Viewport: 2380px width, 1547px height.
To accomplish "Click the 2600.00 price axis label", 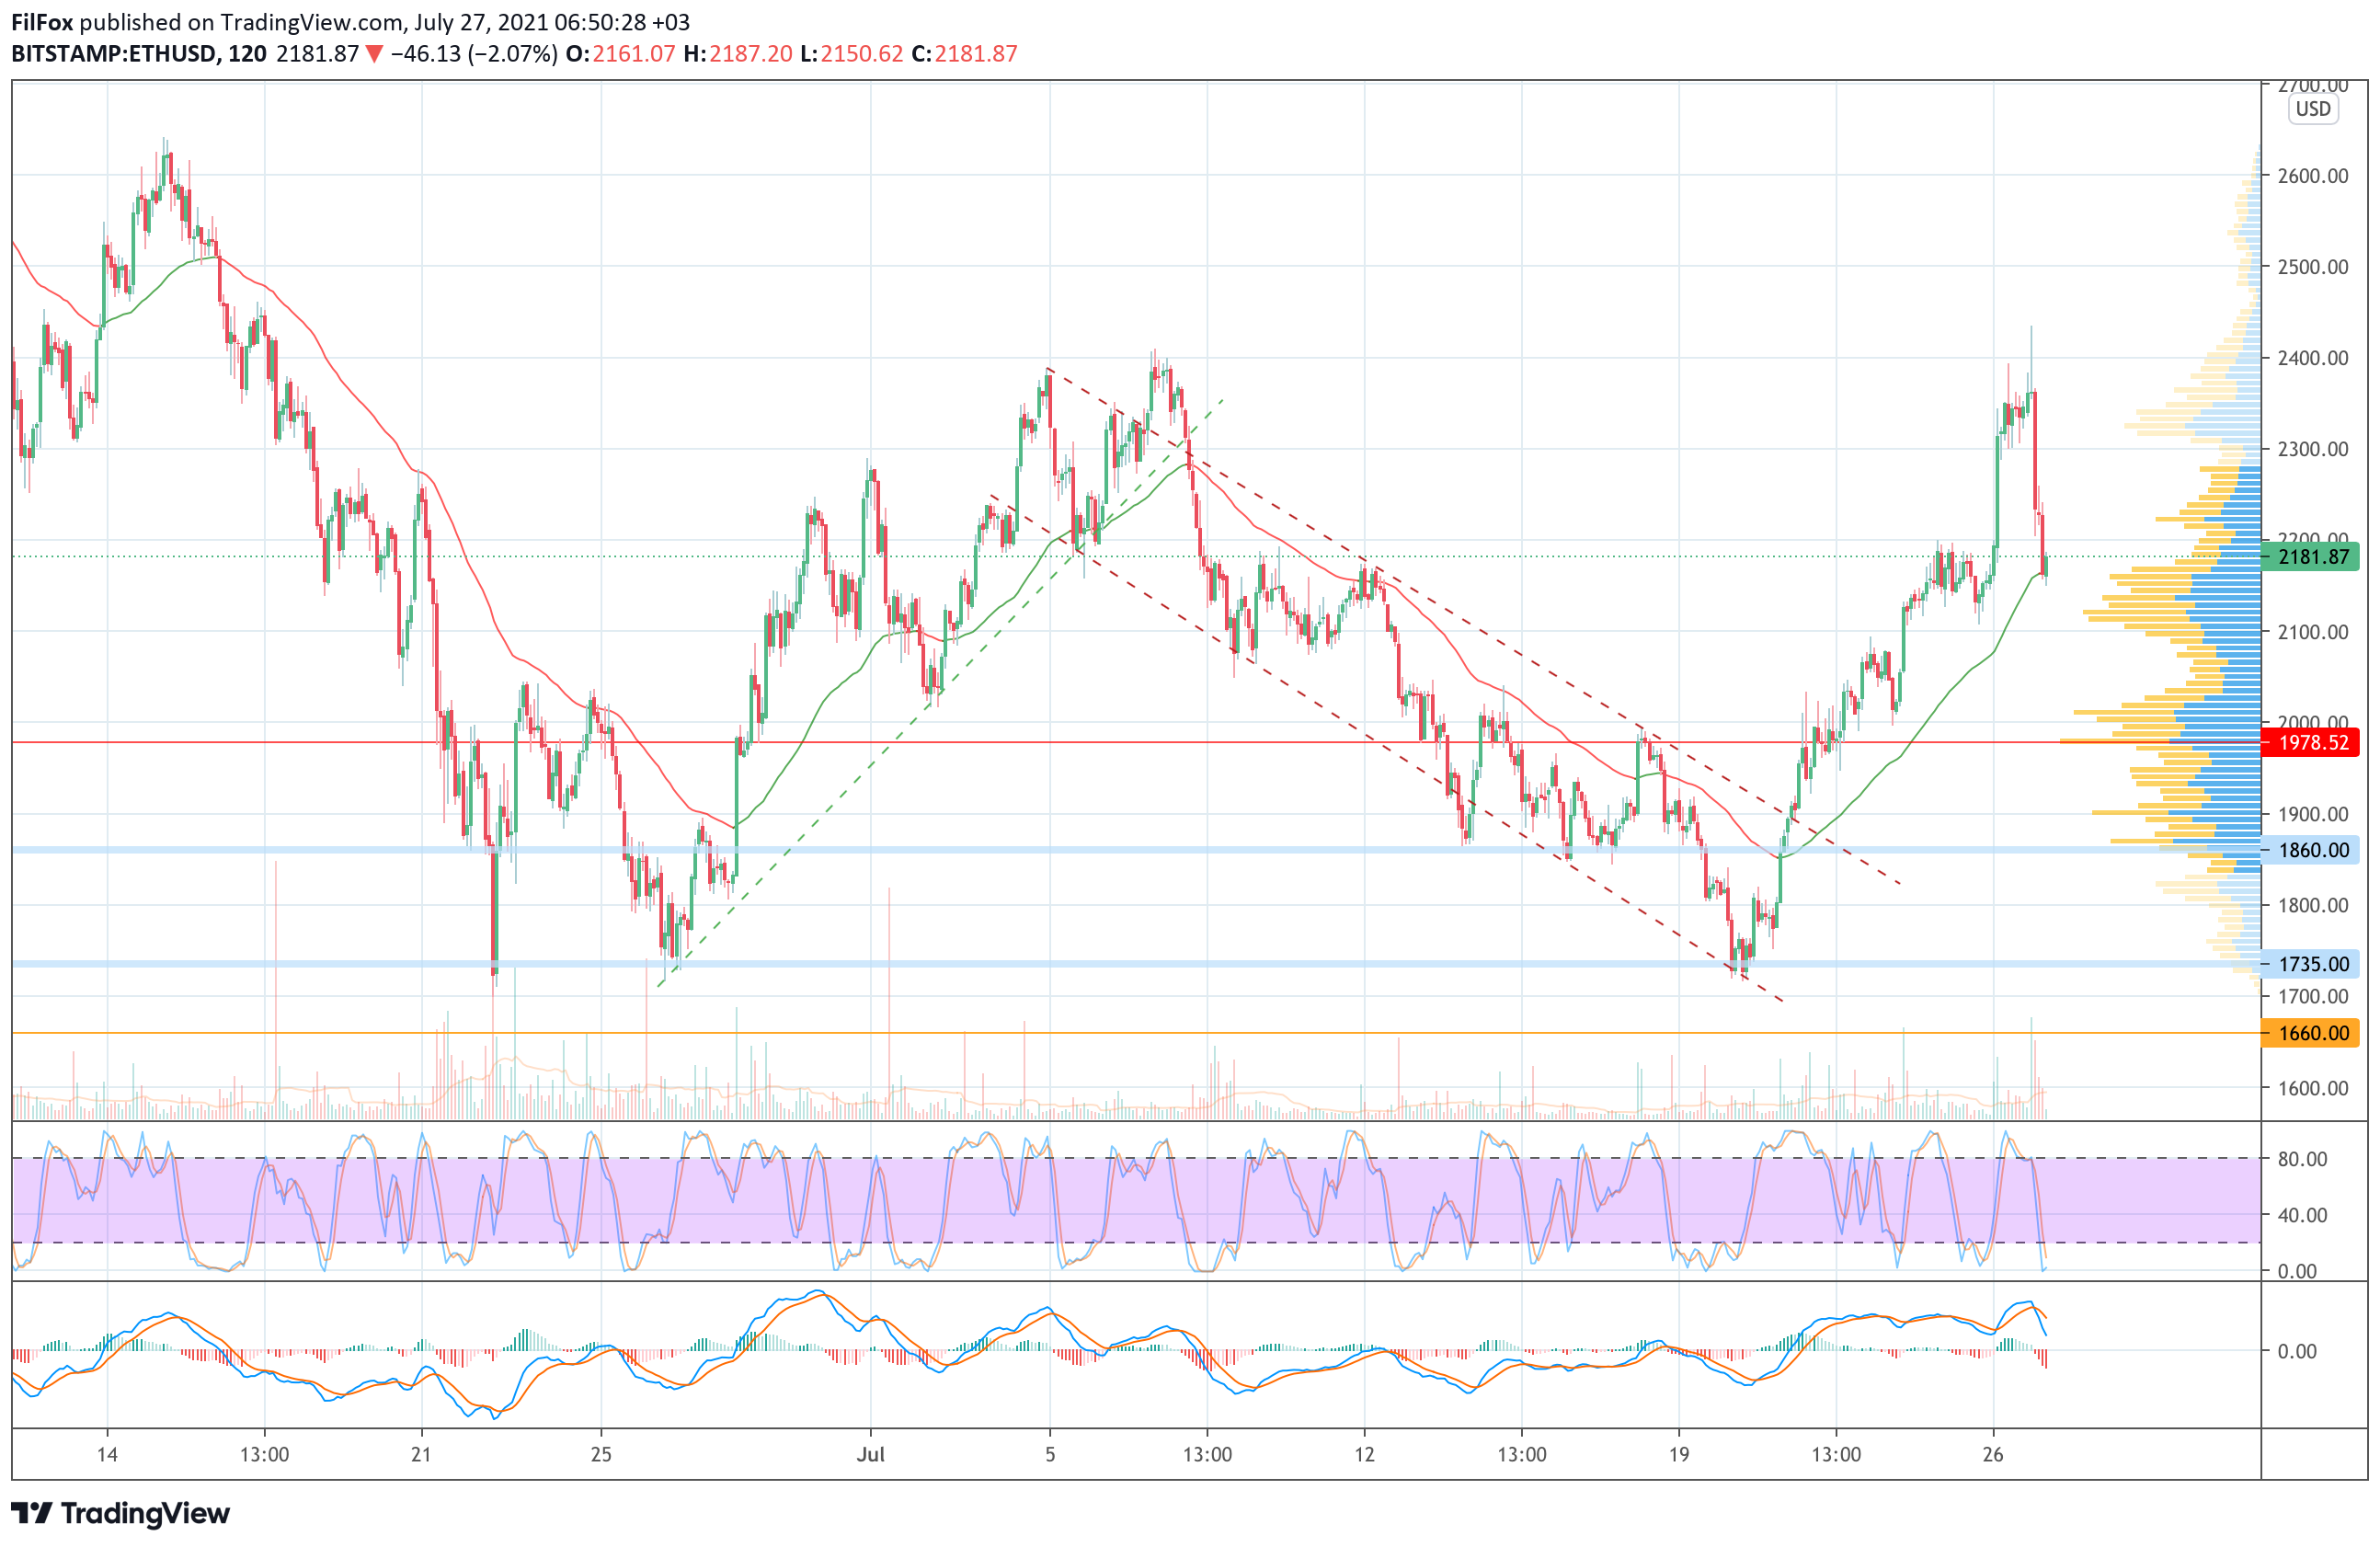I will 2312,176.
